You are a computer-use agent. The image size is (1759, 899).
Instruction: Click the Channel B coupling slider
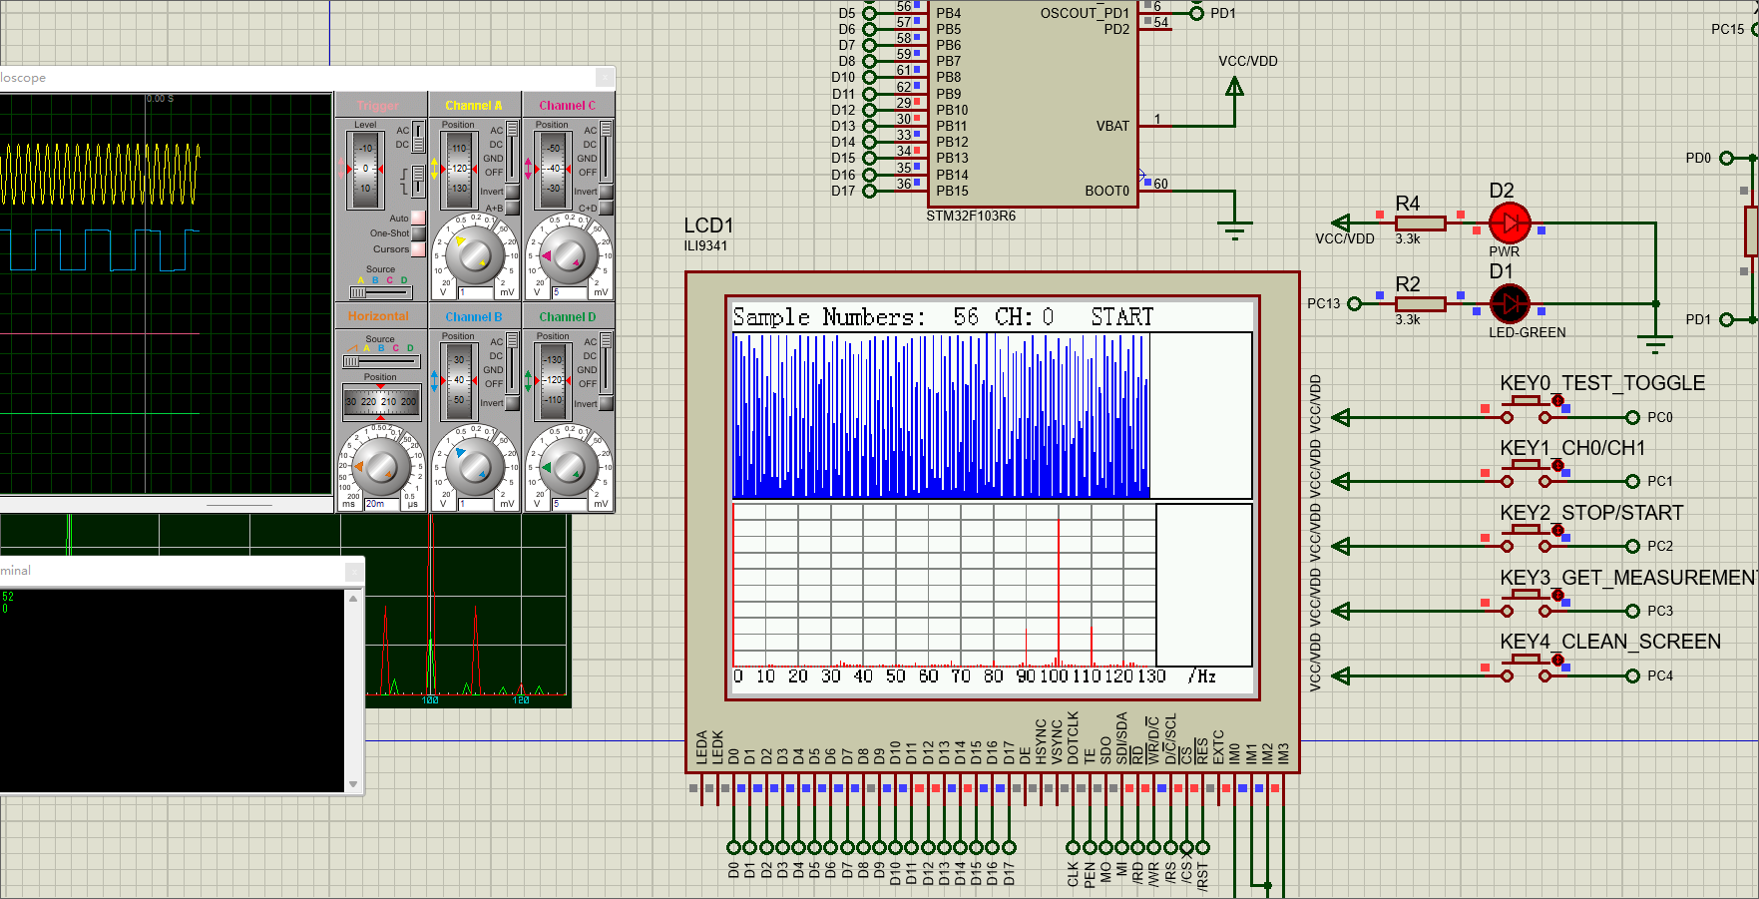512,362
